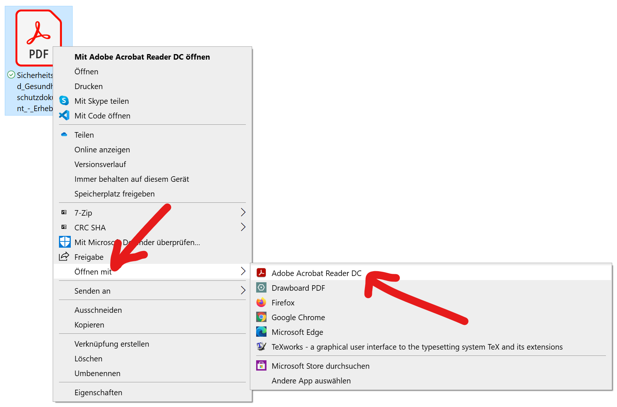The image size is (617, 407).
Task: Open Versionsverlauf
Action: pos(153,164)
